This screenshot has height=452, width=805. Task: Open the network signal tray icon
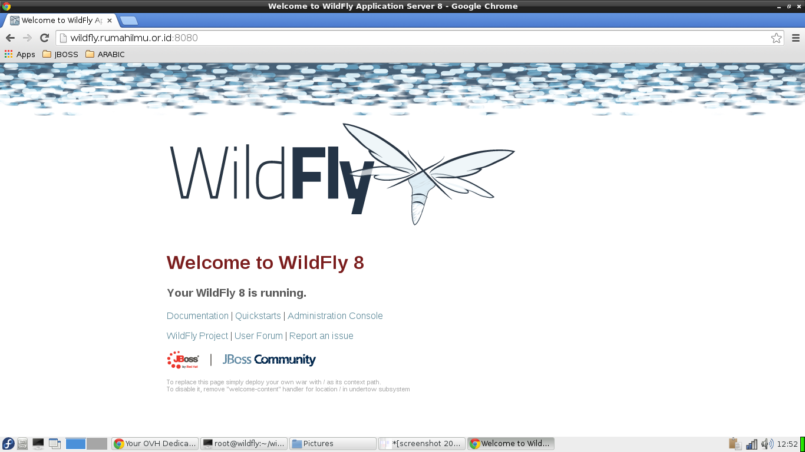(751, 444)
